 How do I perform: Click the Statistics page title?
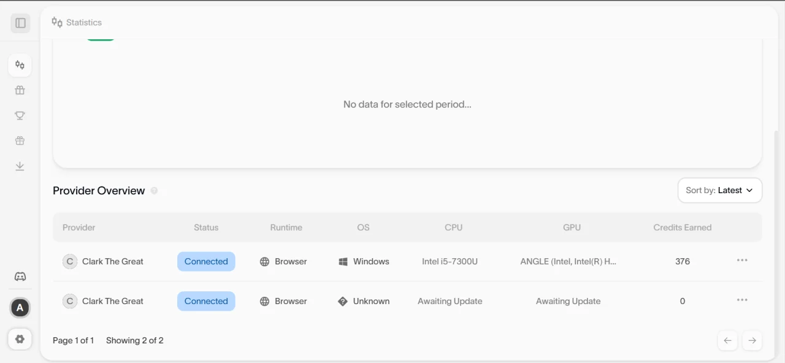[84, 22]
